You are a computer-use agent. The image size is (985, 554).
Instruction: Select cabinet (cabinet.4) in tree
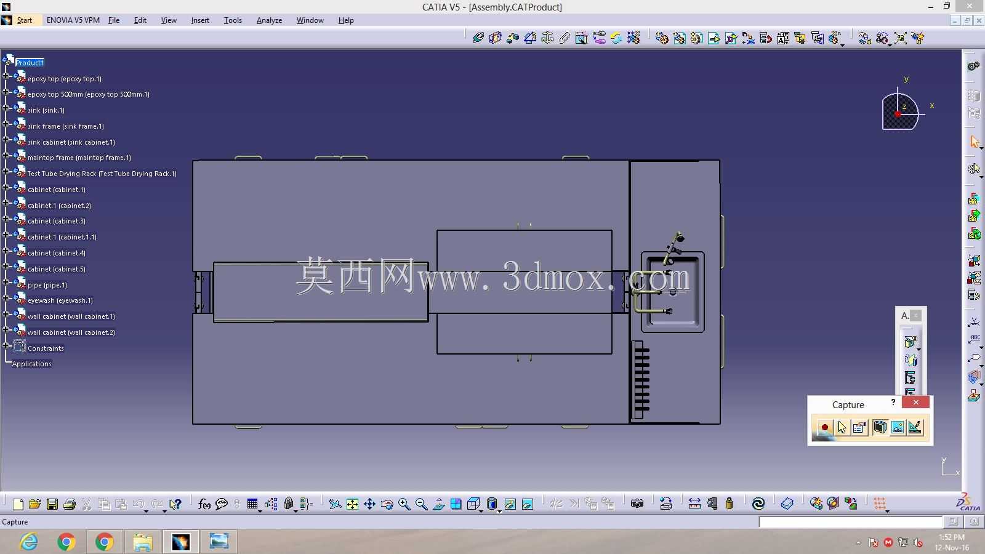57,253
